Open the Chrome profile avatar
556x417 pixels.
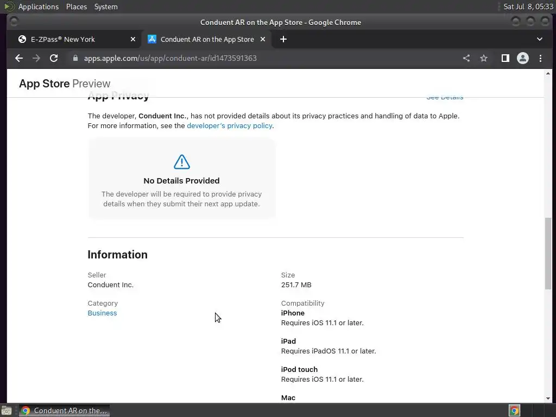tap(523, 58)
